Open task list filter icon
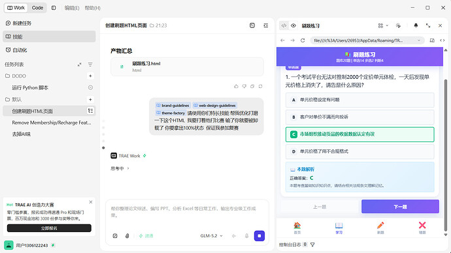 tap(90, 65)
